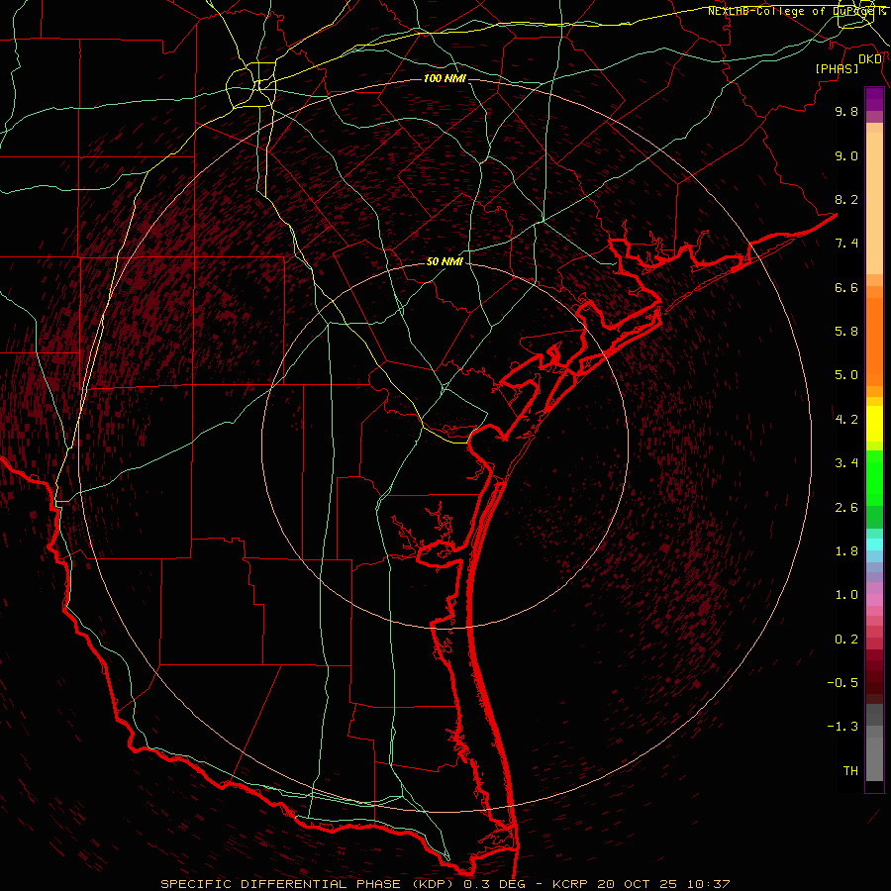Image resolution: width=891 pixels, height=891 pixels.
Task: Pick the yellow swatch on the color bar
Action: point(874,424)
